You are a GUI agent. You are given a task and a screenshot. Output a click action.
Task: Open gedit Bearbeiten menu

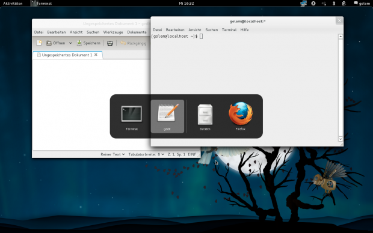click(57, 32)
